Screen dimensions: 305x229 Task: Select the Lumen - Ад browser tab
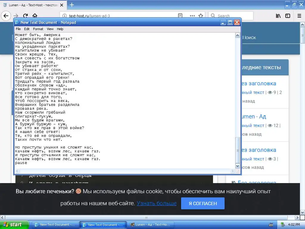tap(33, 5)
